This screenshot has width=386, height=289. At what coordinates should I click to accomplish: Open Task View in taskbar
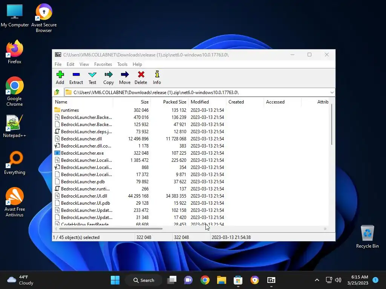coord(172,280)
